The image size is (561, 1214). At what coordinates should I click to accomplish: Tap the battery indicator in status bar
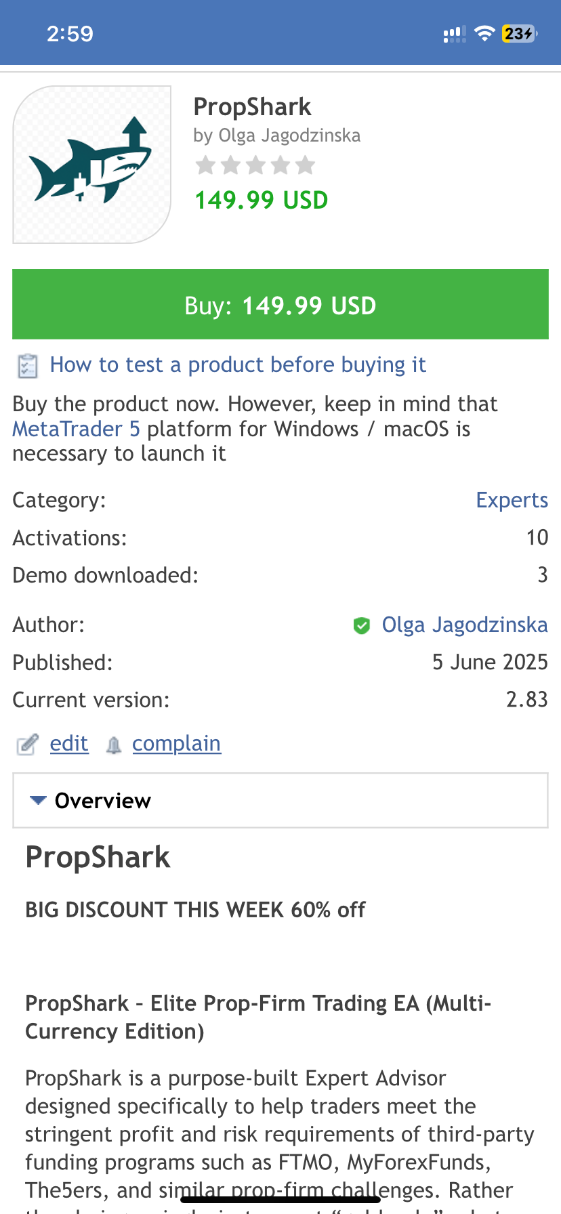(520, 34)
